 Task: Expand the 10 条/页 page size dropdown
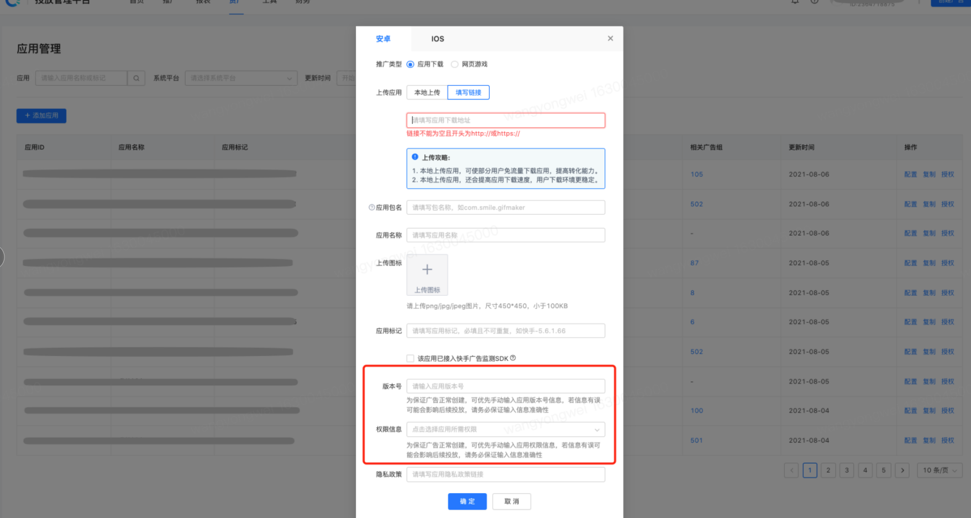[x=939, y=470]
